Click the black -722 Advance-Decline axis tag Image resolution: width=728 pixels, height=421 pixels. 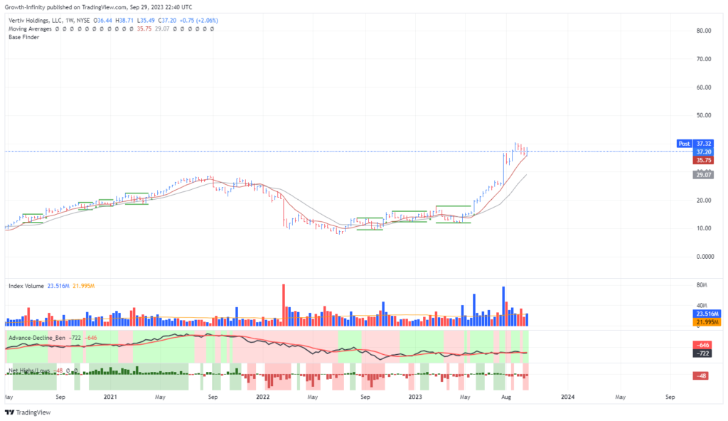[x=705, y=353]
